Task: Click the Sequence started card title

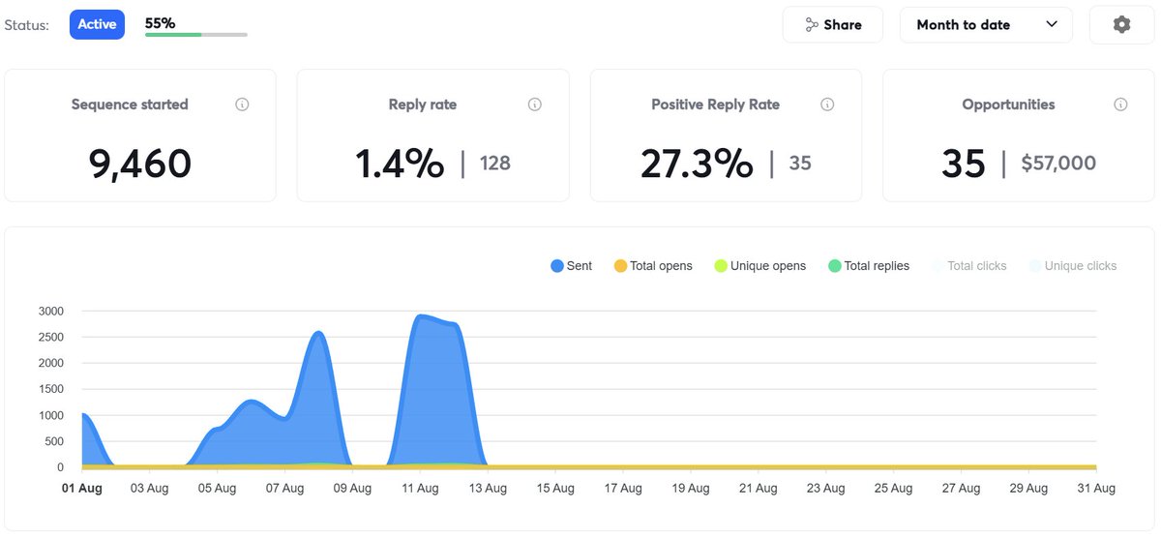Action: (x=130, y=105)
